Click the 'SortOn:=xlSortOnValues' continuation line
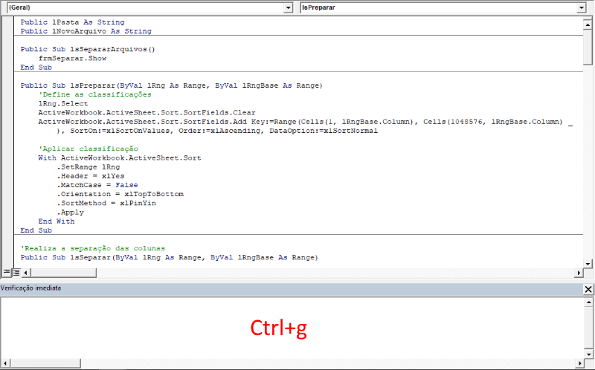This screenshot has width=595, height=370. (217, 131)
